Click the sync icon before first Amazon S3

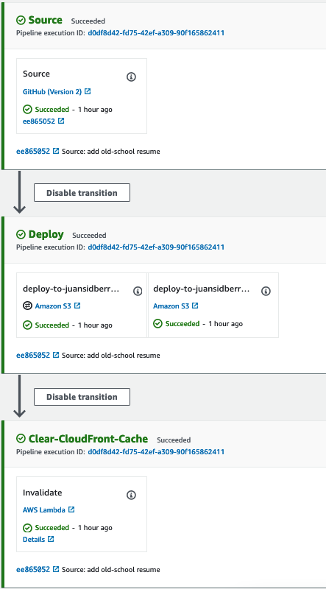click(x=27, y=306)
